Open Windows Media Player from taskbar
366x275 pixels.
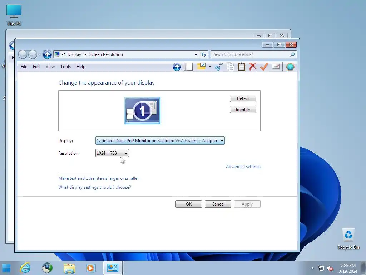pyautogui.click(x=91, y=268)
